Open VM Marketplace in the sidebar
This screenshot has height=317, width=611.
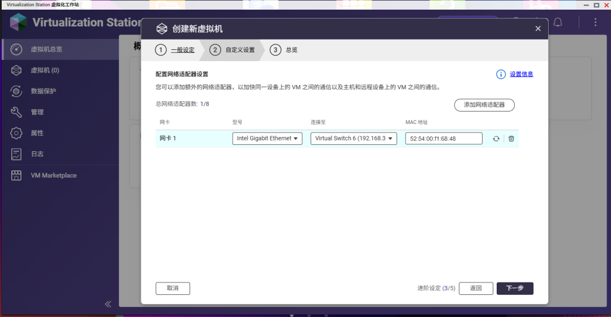61,175
